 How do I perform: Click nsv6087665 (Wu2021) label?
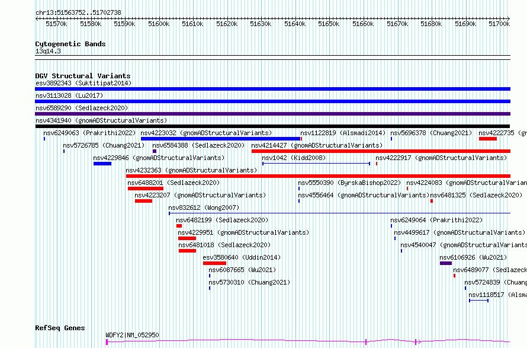click(242, 270)
